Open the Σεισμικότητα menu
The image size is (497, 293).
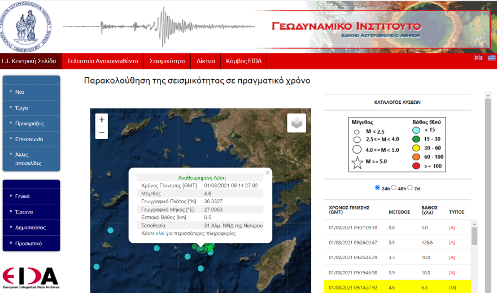(x=168, y=60)
